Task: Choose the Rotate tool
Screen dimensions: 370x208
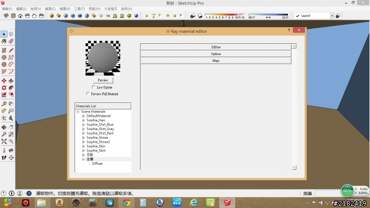Action: (4, 88)
